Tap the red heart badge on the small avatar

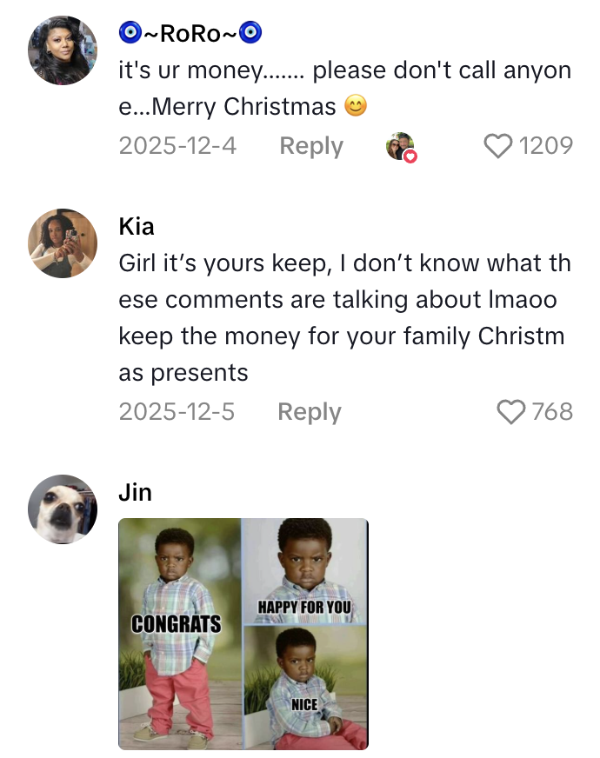pyautogui.click(x=410, y=156)
